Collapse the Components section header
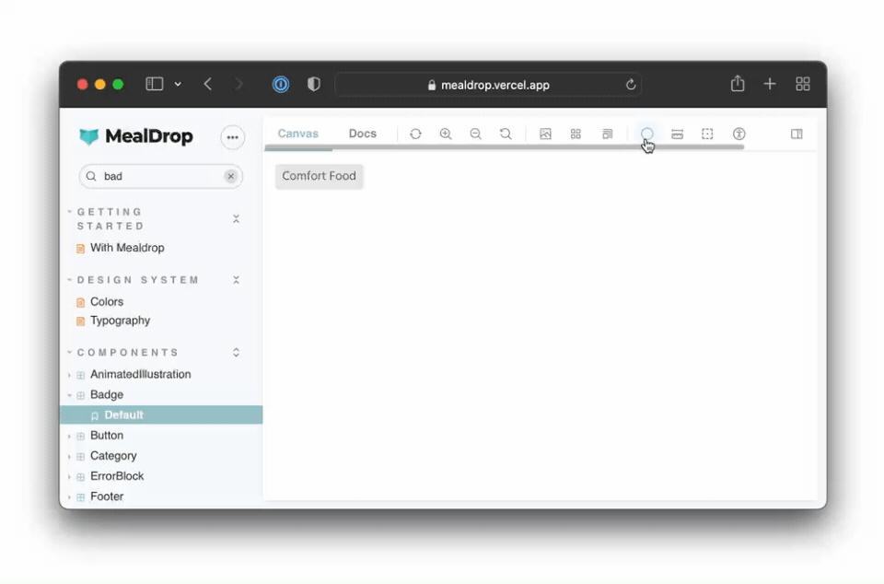 124,352
